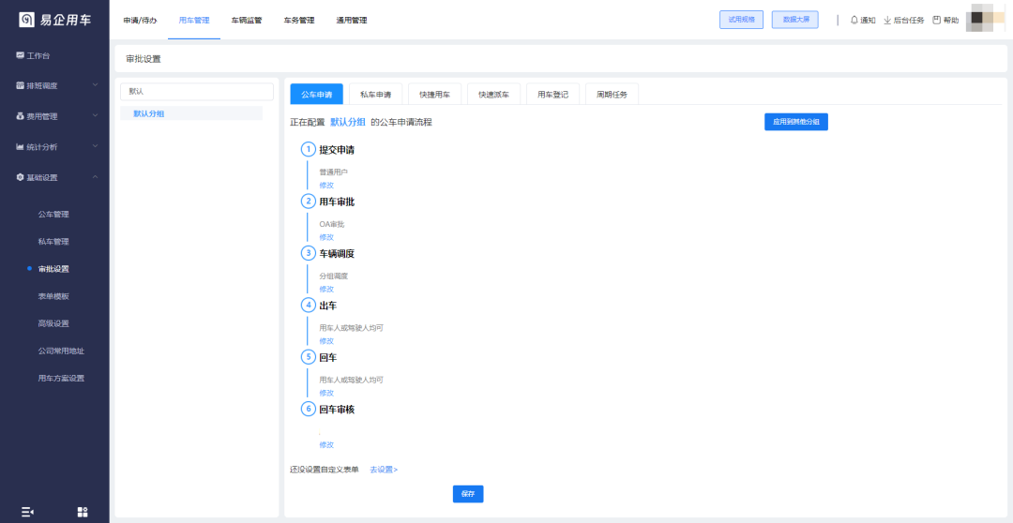This screenshot has width=1013, height=523.
Task: Click the 基础设置 gear icon
Action: 20,177
